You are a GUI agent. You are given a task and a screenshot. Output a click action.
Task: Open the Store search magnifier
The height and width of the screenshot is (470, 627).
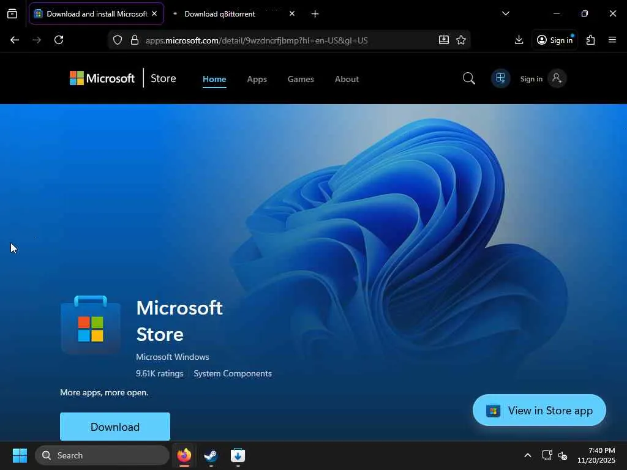tap(468, 78)
